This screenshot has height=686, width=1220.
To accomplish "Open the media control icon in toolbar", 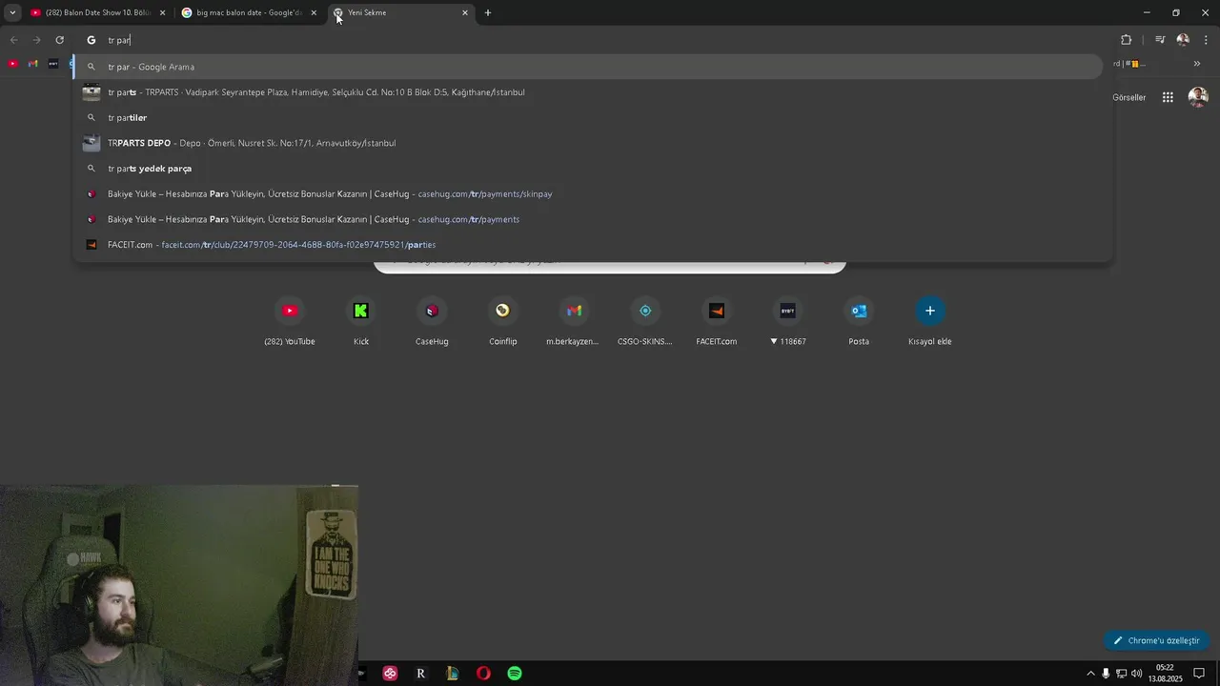I will point(1160,40).
